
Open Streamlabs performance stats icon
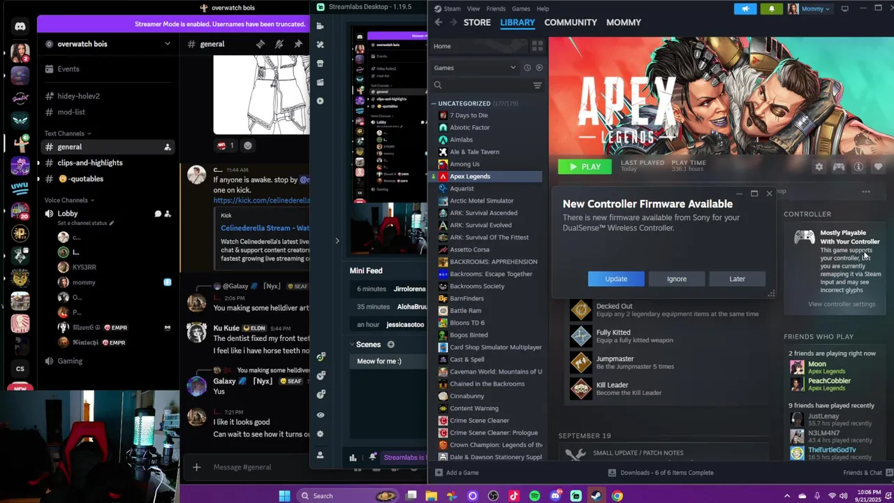point(353,458)
